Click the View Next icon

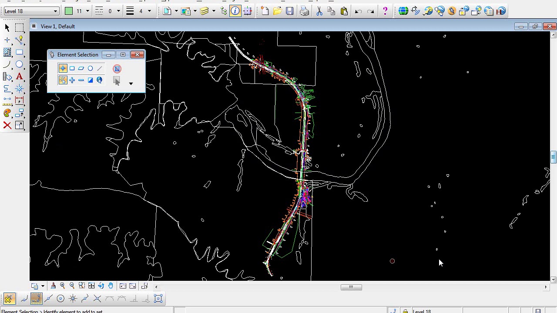tap(132, 286)
